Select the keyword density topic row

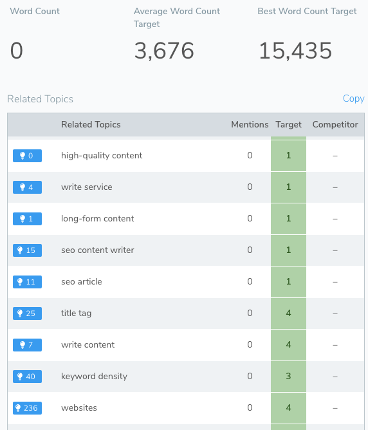[186, 376]
